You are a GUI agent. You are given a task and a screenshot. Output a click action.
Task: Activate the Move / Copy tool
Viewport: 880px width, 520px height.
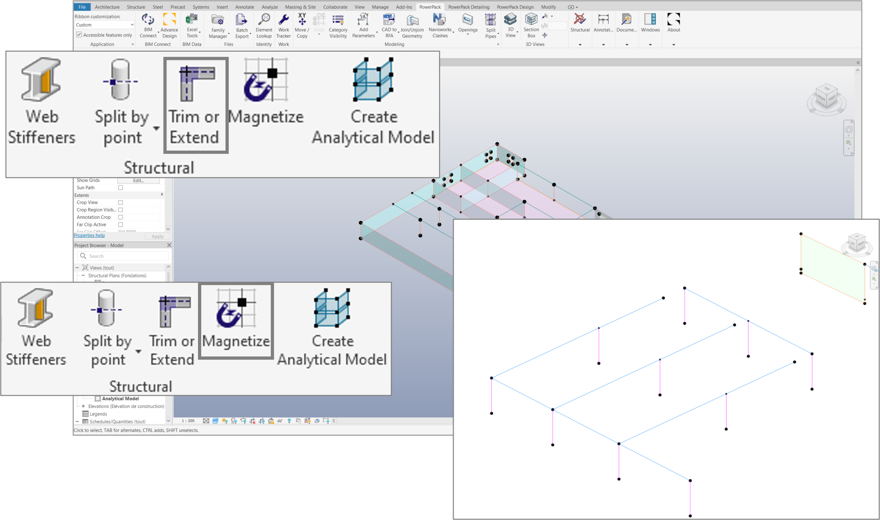point(302,26)
